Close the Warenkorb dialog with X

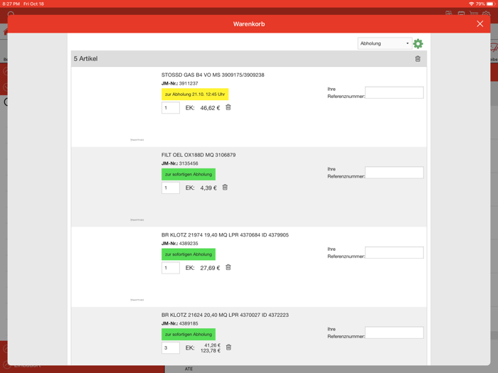[x=480, y=23]
